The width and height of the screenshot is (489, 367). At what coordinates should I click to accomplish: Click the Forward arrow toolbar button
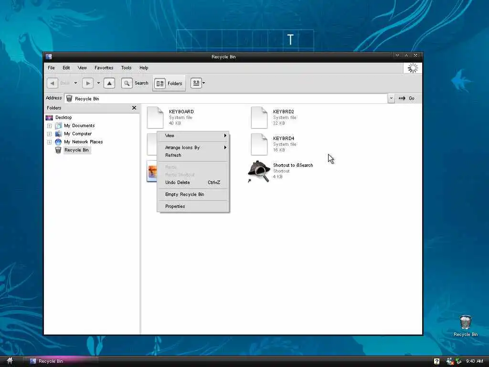coord(88,83)
